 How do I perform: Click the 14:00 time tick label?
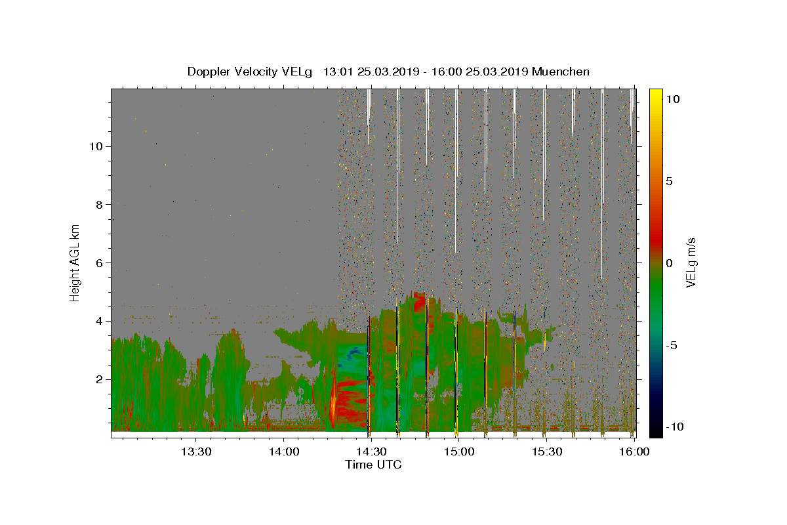pos(283,451)
